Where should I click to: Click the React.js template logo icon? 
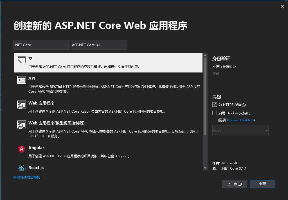[x=21, y=168]
